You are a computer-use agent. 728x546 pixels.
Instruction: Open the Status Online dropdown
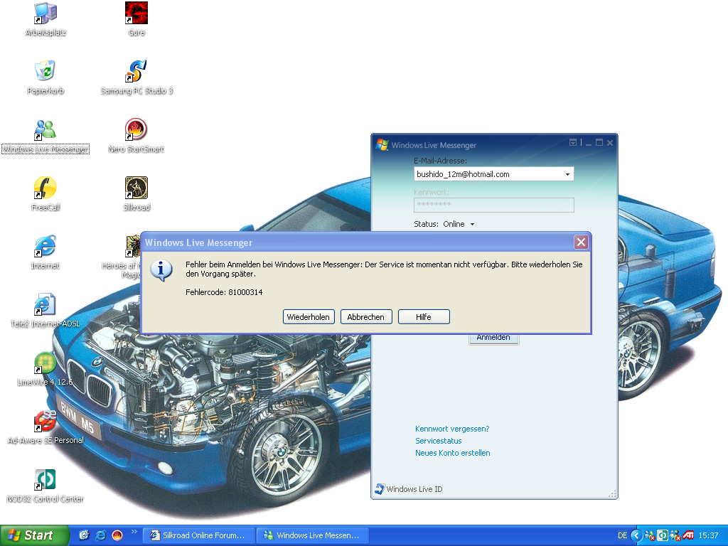472,225
